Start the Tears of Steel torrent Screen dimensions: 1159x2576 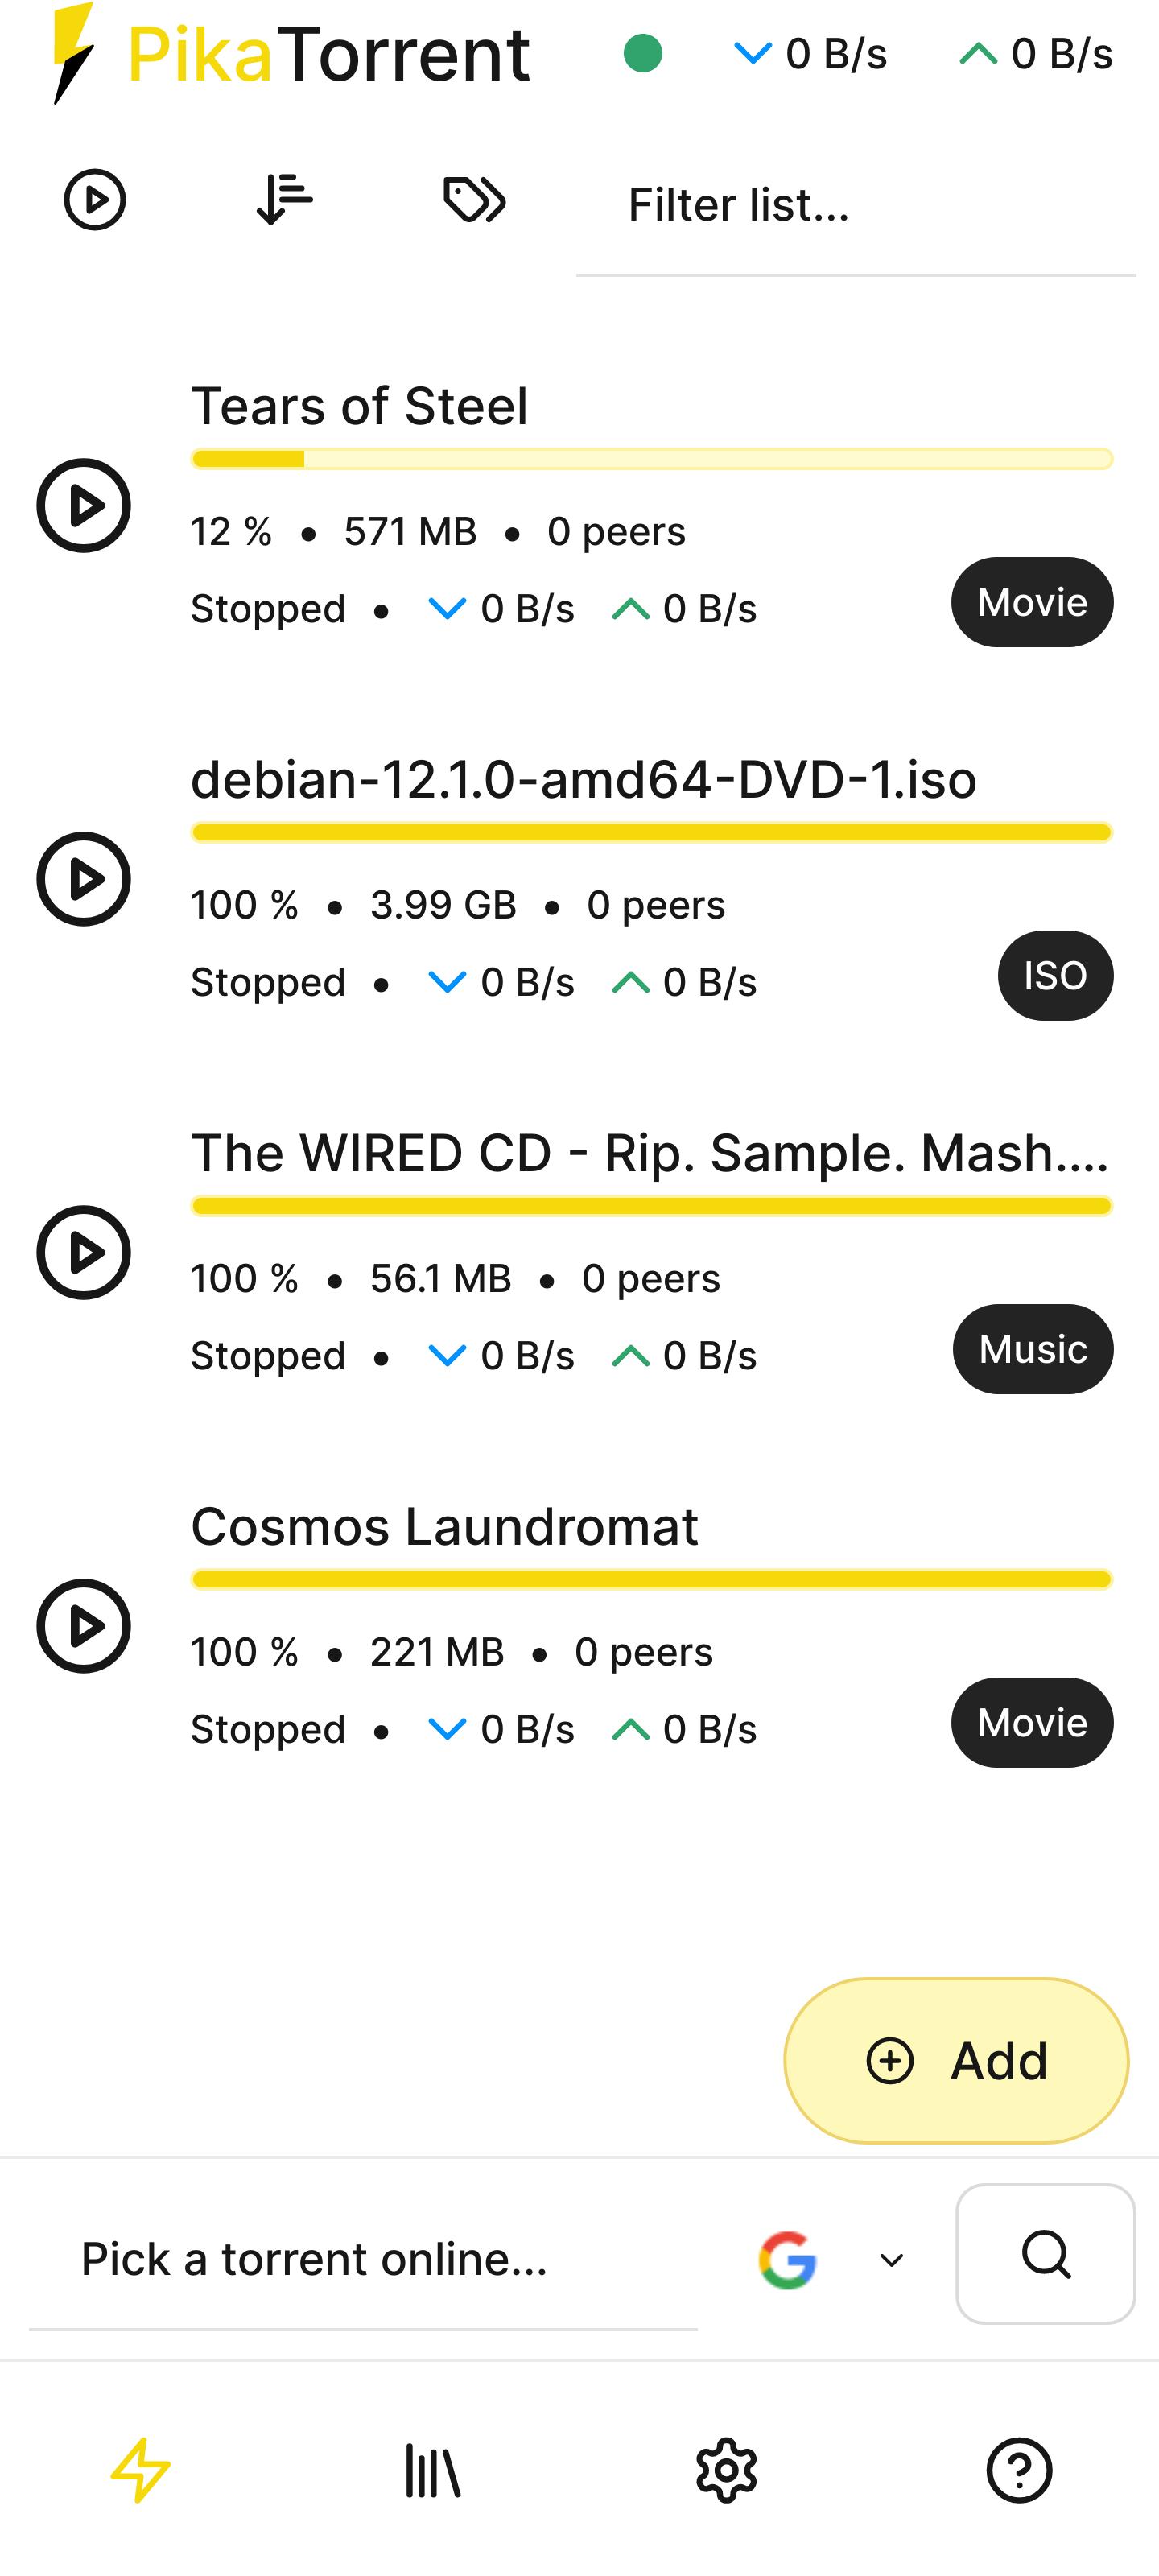coord(84,505)
